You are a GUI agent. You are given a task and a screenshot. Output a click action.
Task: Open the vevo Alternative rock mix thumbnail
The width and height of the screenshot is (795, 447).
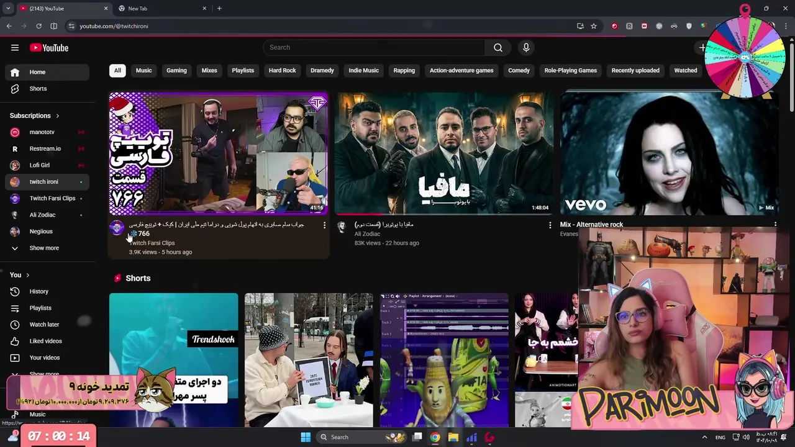point(669,153)
